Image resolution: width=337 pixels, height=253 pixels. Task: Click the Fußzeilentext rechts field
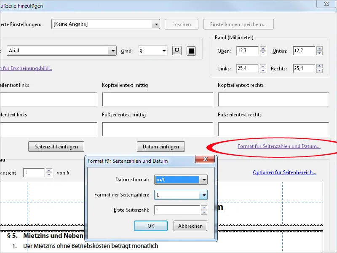pyautogui.click(x=273, y=129)
